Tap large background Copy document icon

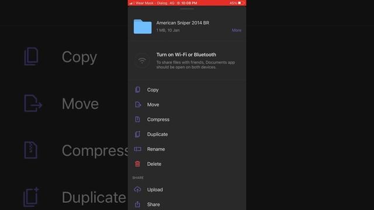pos(31,57)
